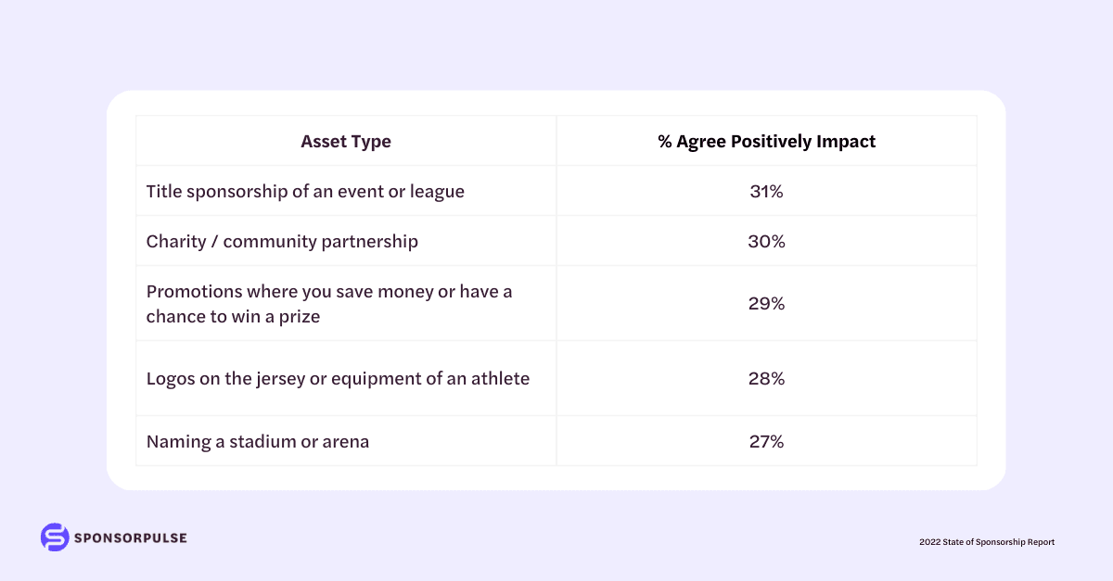Screen dimensions: 1113x581
Task: Click the Charity / community partnership row label
Action: (x=282, y=242)
